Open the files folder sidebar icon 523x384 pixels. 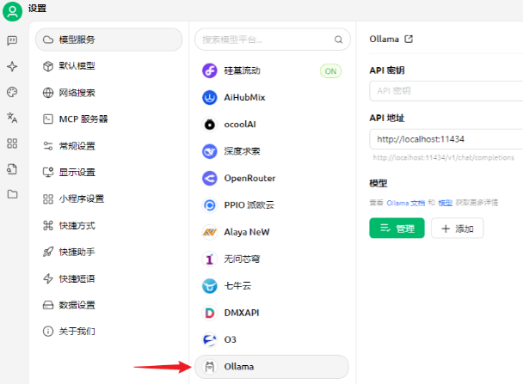click(x=12, y=194)
